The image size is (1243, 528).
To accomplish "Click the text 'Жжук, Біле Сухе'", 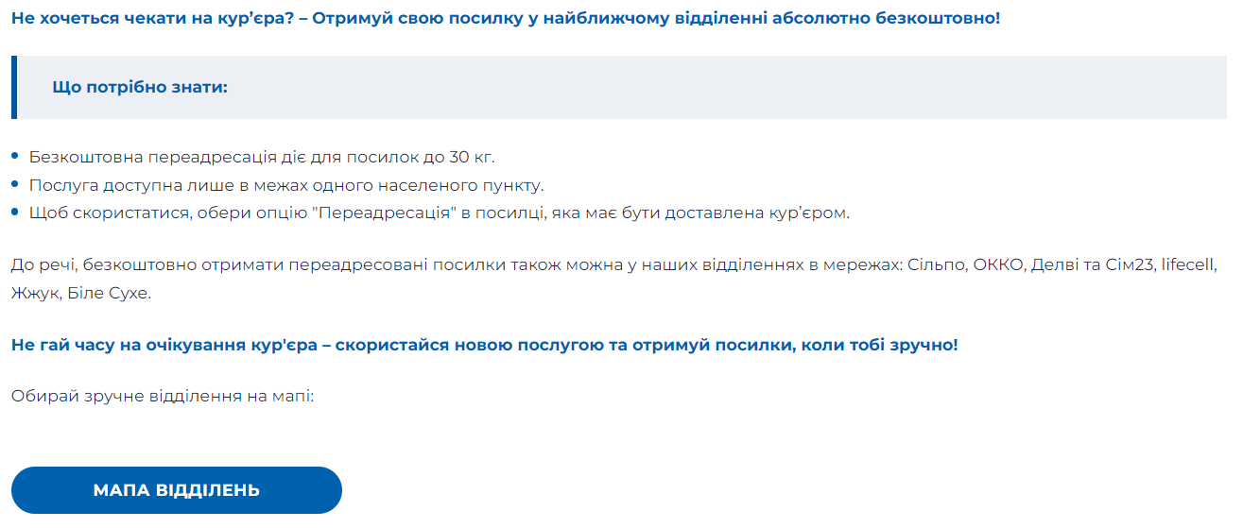I will pyautogui.click(x=81, y=293).
